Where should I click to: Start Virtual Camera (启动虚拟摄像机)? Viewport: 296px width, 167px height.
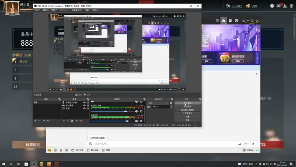point(188,110)
